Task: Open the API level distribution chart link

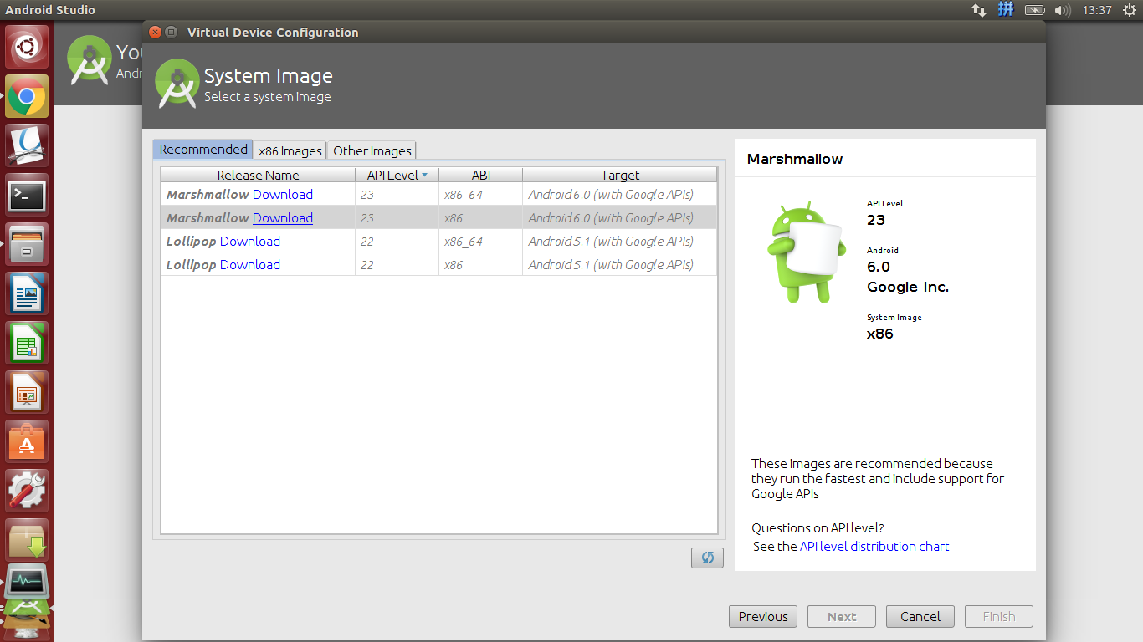Action: [874, 546]
